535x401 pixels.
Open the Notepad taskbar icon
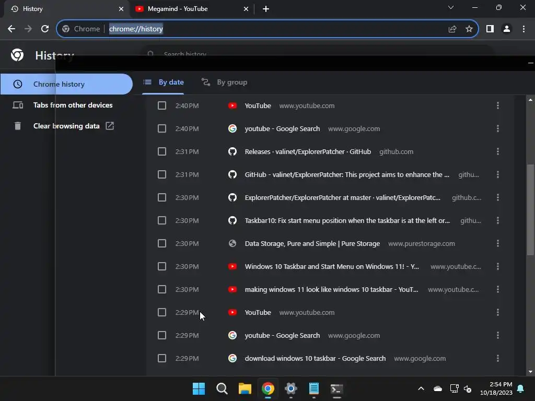(314, 388)
